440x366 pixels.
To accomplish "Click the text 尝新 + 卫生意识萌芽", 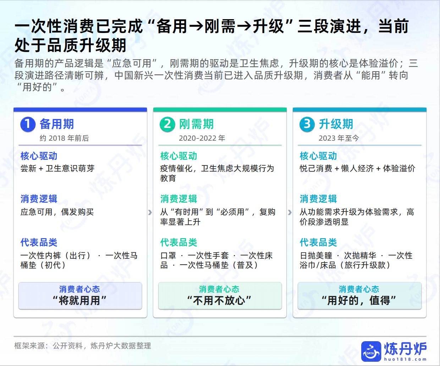I will (x=57, y=168).
